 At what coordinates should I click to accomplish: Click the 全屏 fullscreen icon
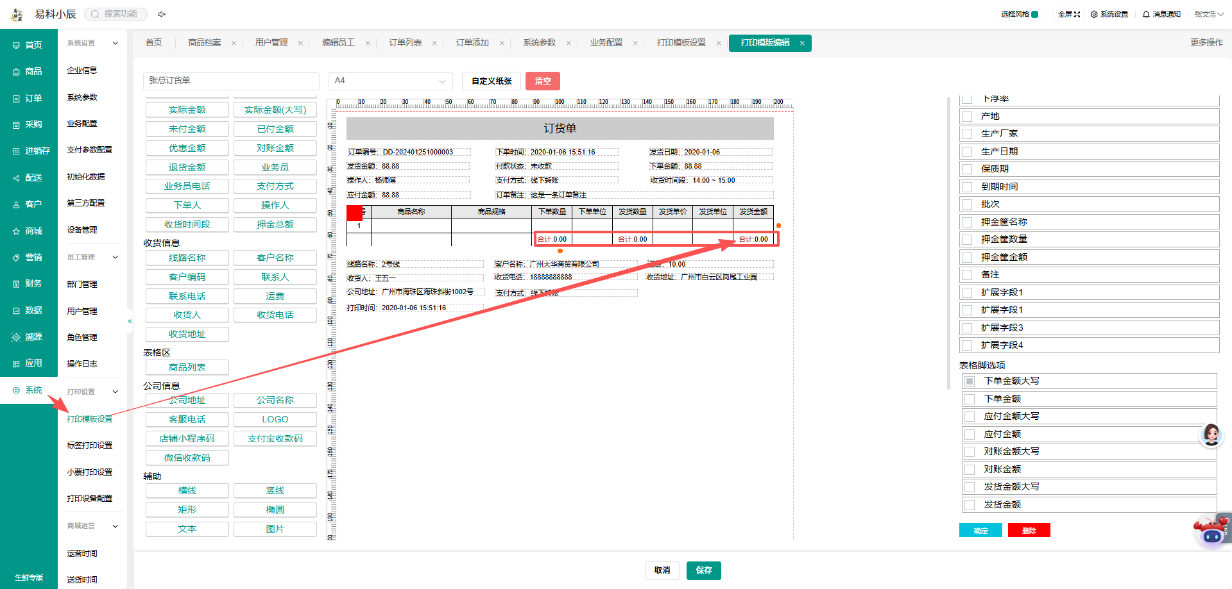pos(1077,14)
